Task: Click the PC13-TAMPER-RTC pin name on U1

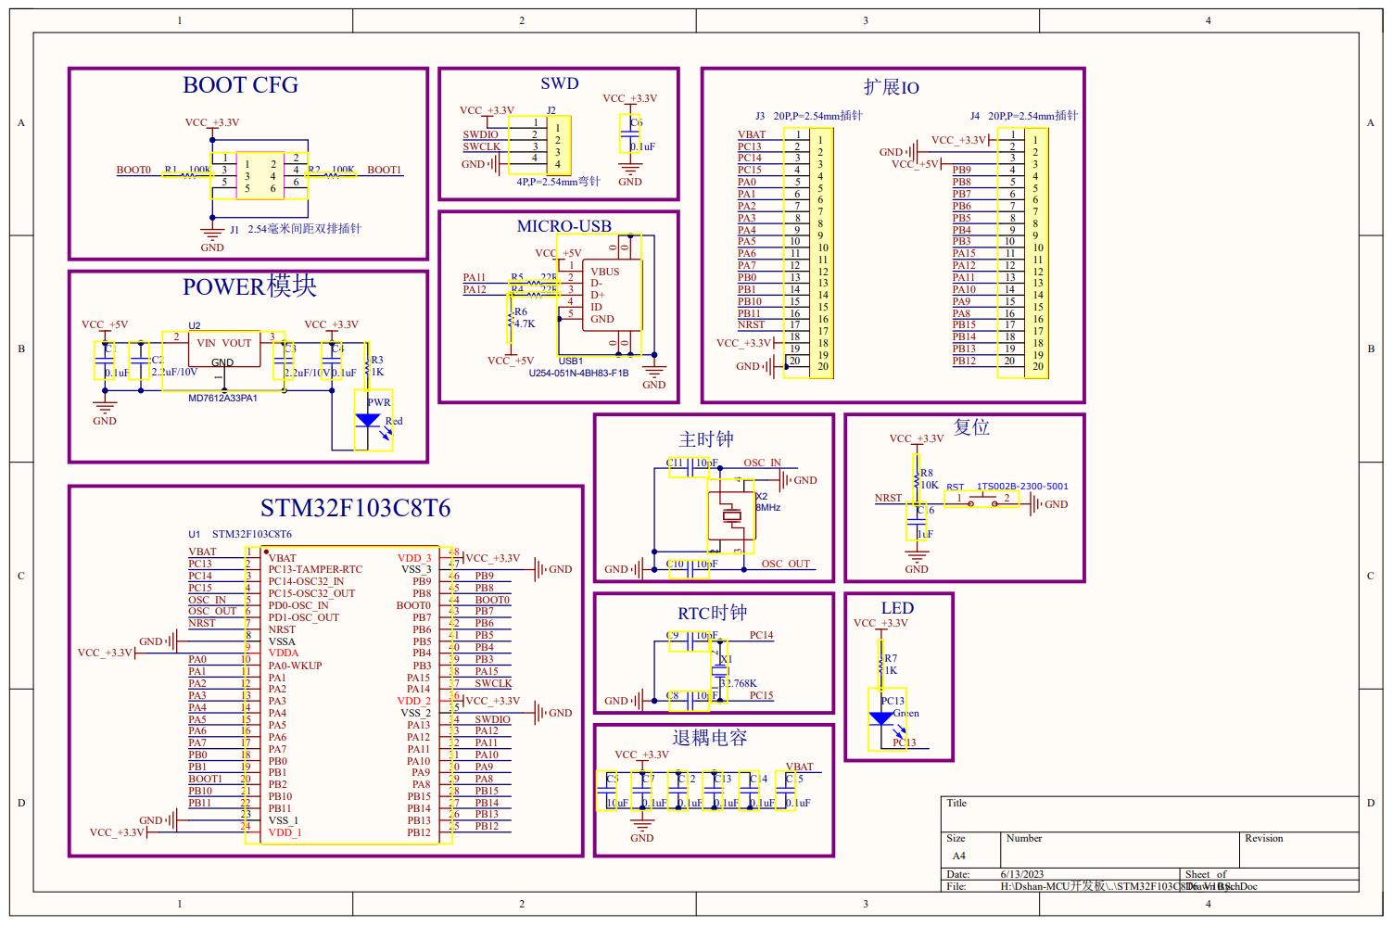Action: [x=315, y=569]
